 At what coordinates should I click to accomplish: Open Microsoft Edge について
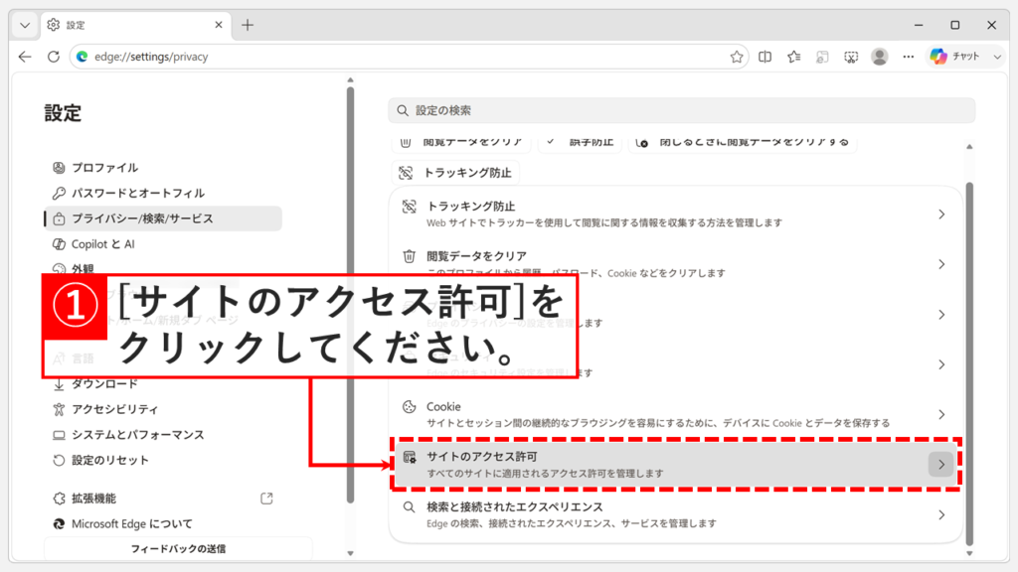tap(162, 523)
